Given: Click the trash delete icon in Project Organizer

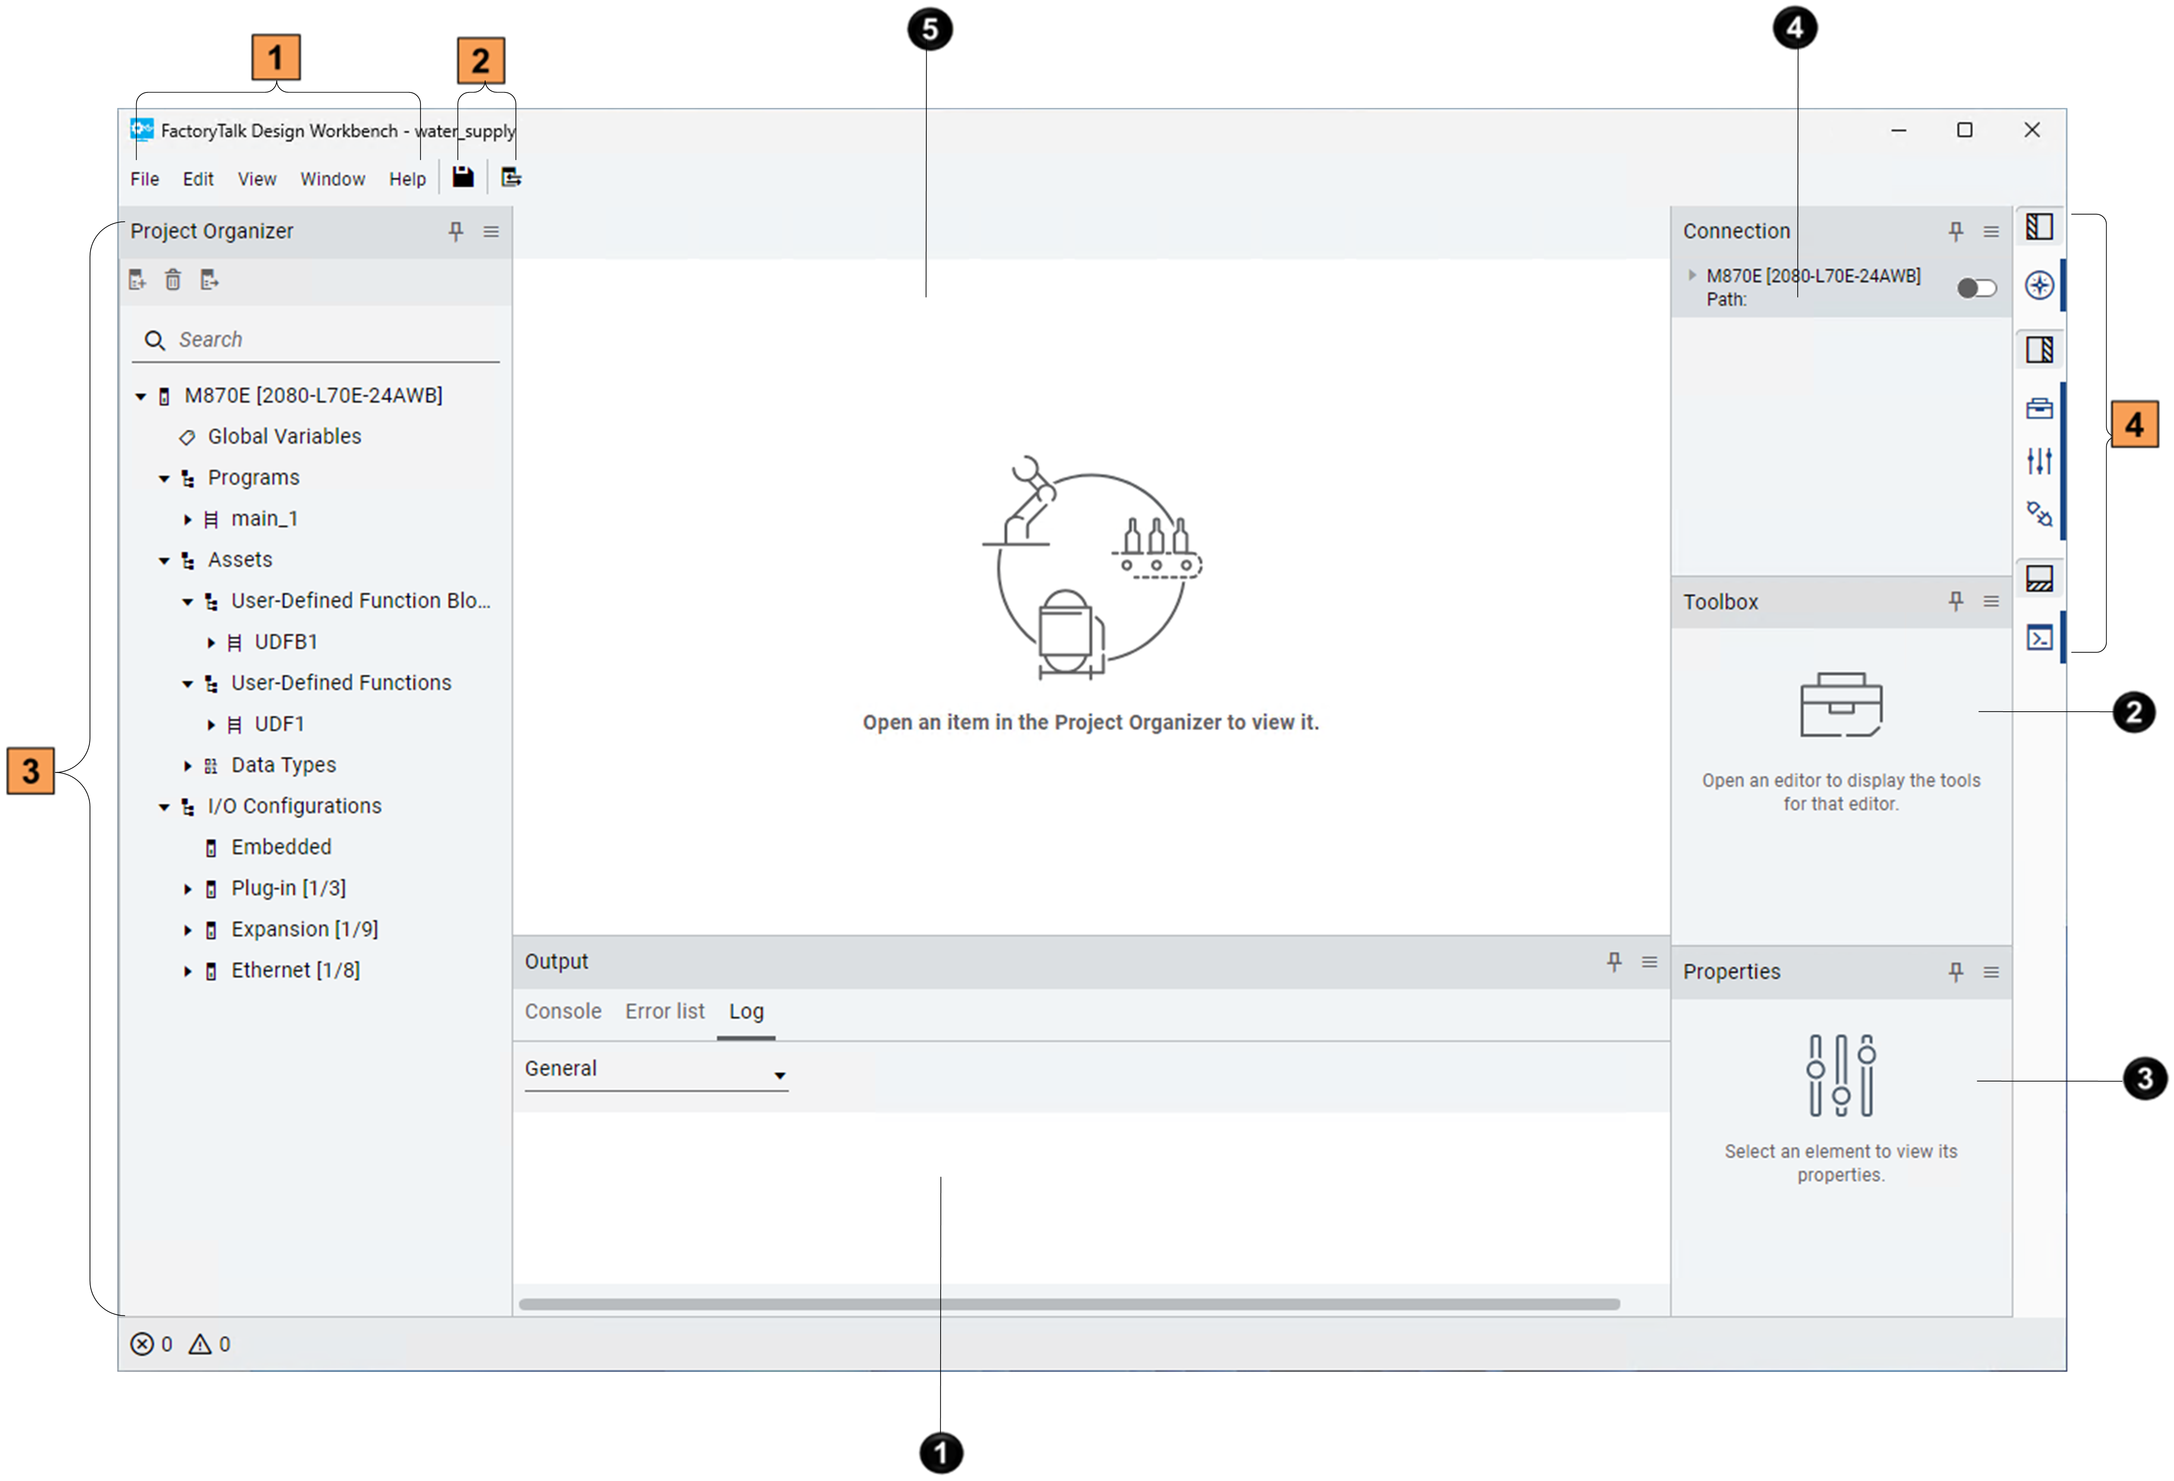Looking at the screenshot, I should click(x=173, y=280).
